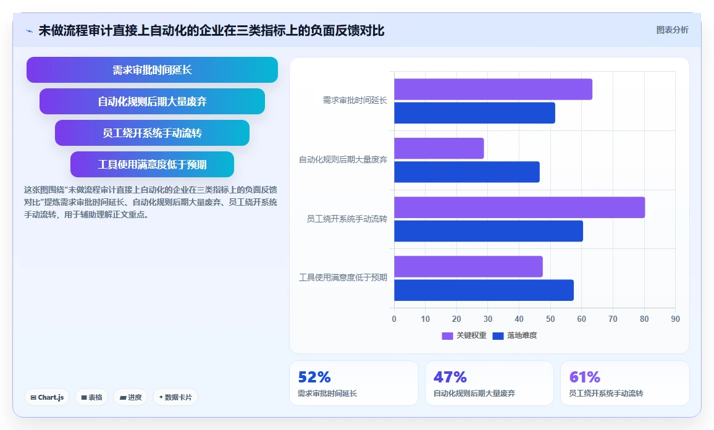Click the 数据卡片 tag chip

point(175,397)
